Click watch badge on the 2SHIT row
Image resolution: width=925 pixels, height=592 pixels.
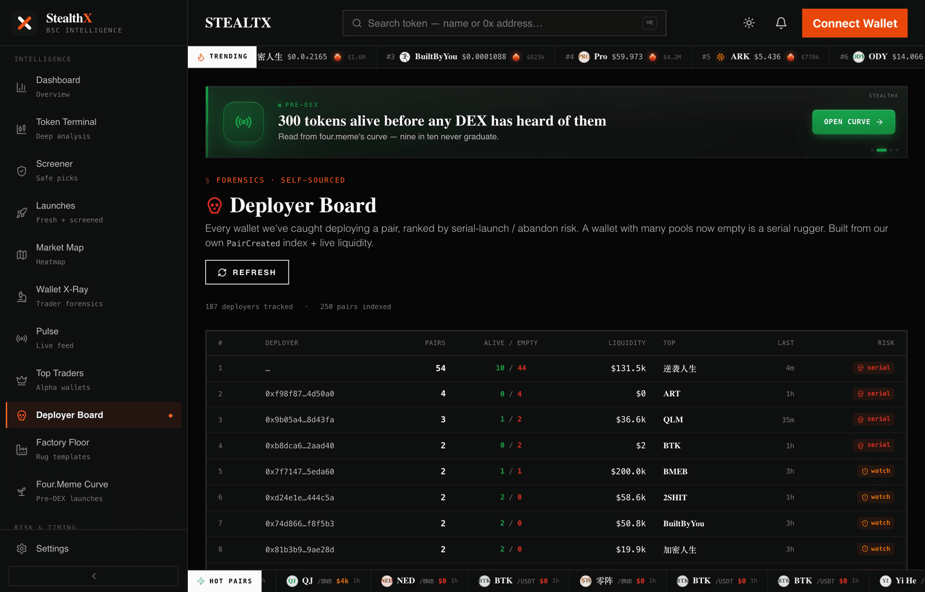click(x=876, y=497)
